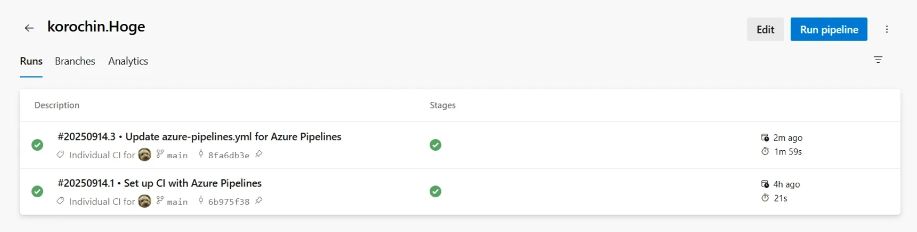
Task: Pin run with commit 8fa6db3e
Action: (x=259, y=154)
